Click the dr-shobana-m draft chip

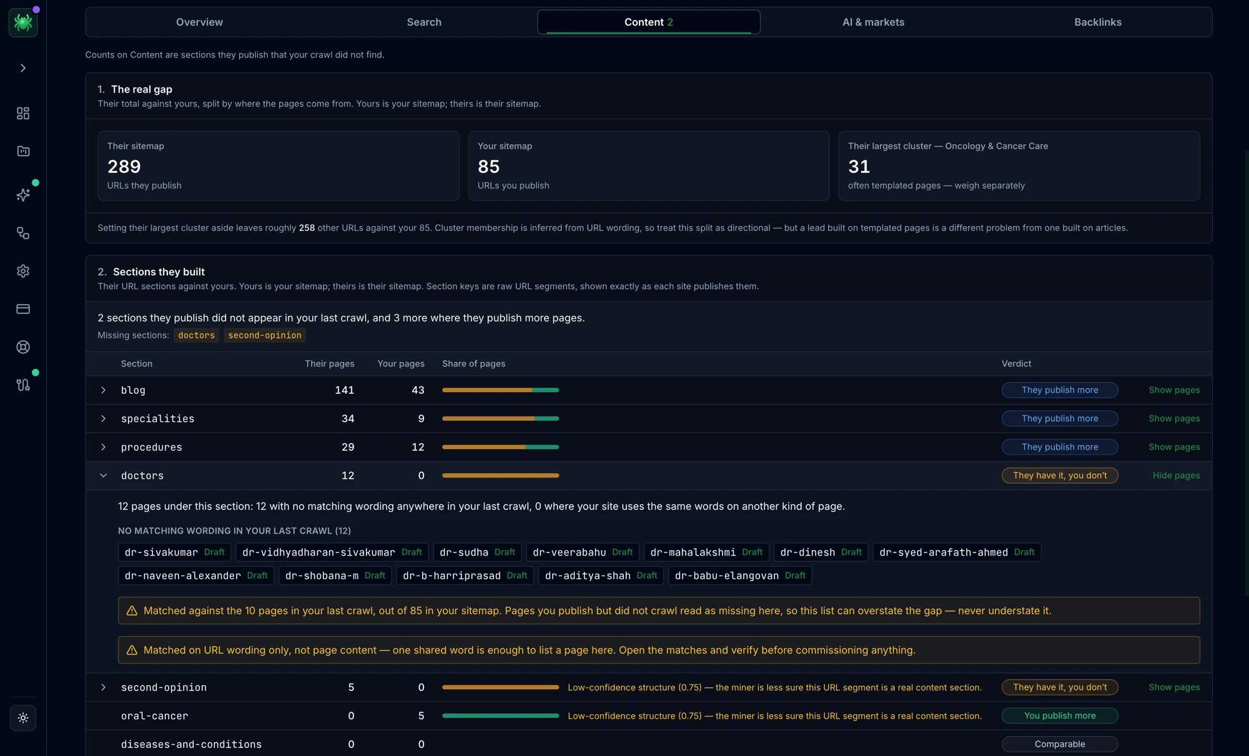coord(335,576)
